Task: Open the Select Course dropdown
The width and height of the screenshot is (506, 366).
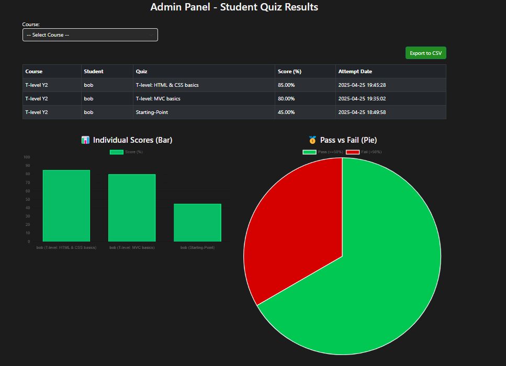Action: 90,35
